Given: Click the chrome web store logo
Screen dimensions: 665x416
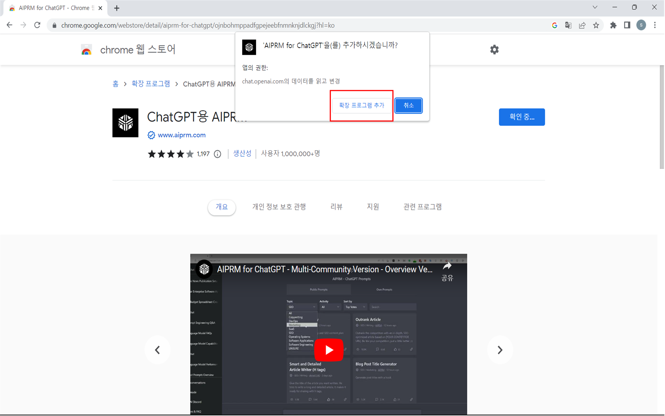Looking at the screenshot, I should coord(86,50).
